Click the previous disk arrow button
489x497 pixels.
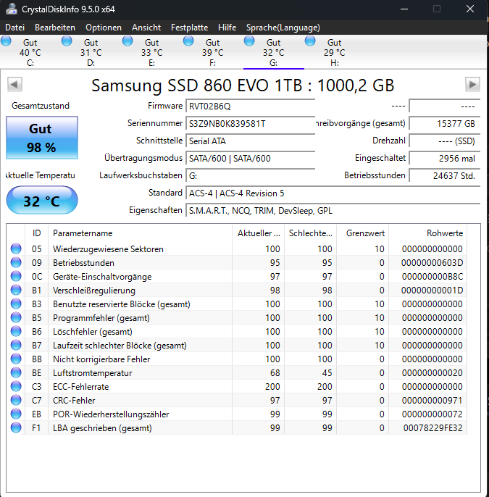[x=14, y=84]
